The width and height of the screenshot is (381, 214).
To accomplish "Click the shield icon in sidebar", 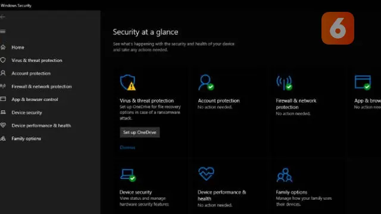I will coord(3,60).
